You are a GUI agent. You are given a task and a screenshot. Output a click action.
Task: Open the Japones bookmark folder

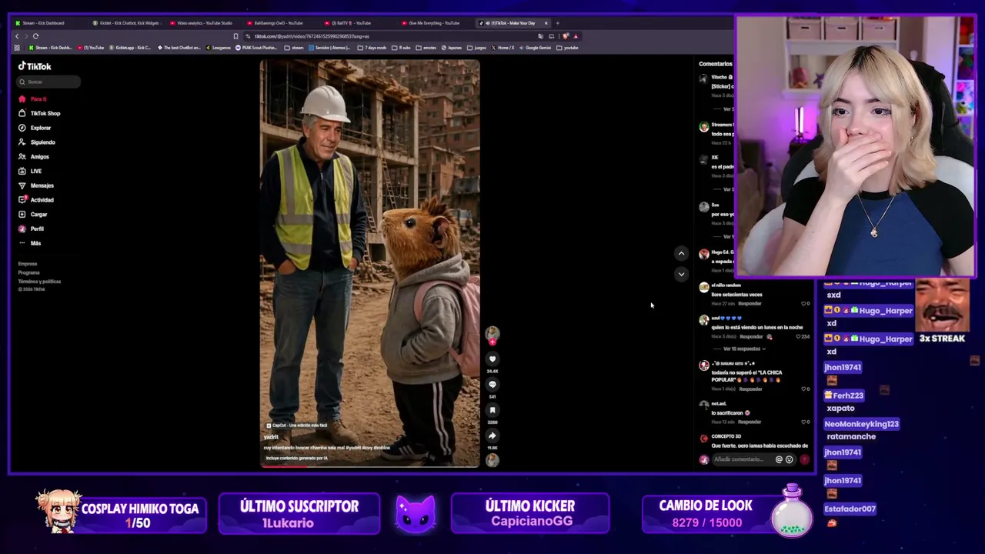[x=452, y=48]
